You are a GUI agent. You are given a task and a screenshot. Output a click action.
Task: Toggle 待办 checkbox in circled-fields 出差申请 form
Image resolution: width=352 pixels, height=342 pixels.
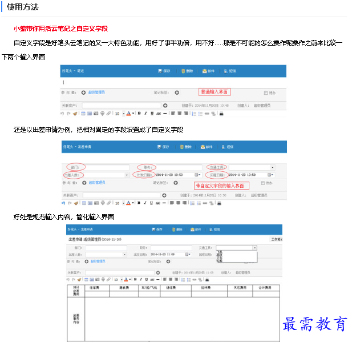(x=262, y=183)
